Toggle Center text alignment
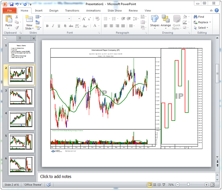Image resolution: width=222 pixels, height=190 pixels. 111,26
